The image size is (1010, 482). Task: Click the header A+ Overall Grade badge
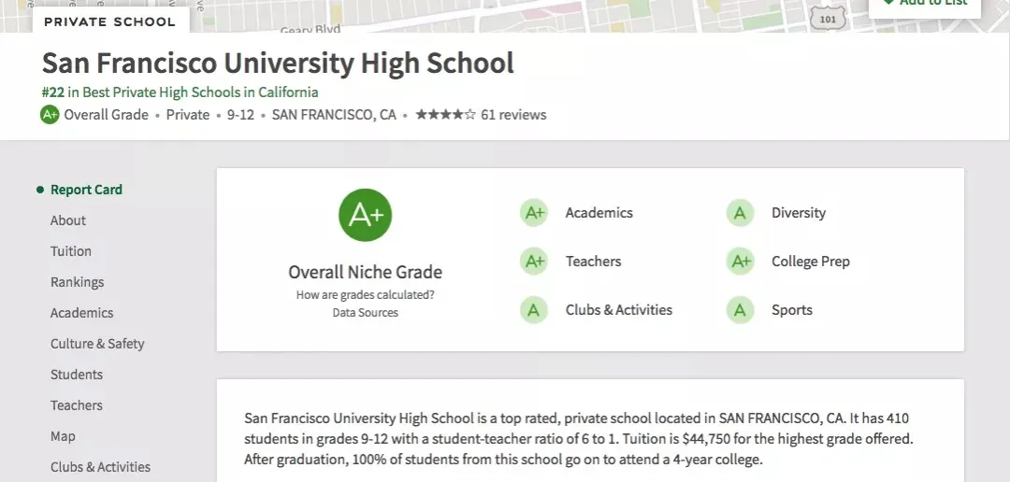[x=50, y=115]
